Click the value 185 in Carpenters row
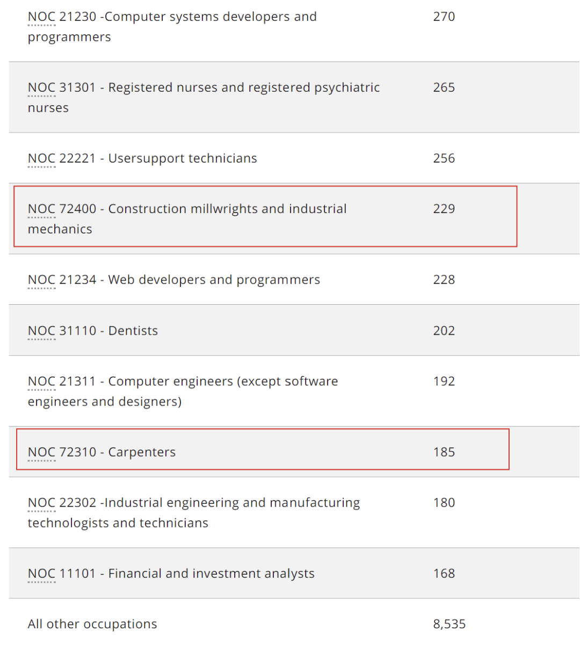The width and height of the screenshot is (580, 646). (444, 452)
